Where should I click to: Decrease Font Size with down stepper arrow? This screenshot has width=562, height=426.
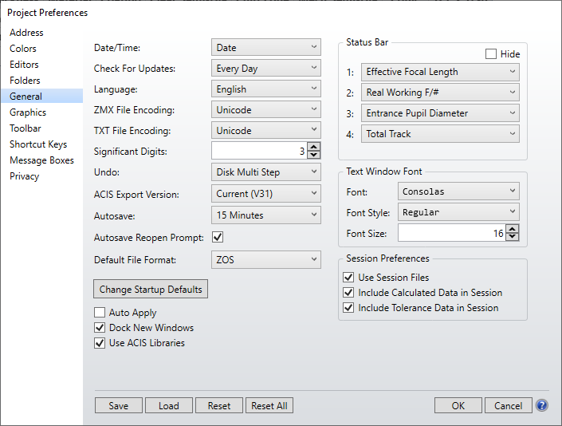tap(512, 237)
